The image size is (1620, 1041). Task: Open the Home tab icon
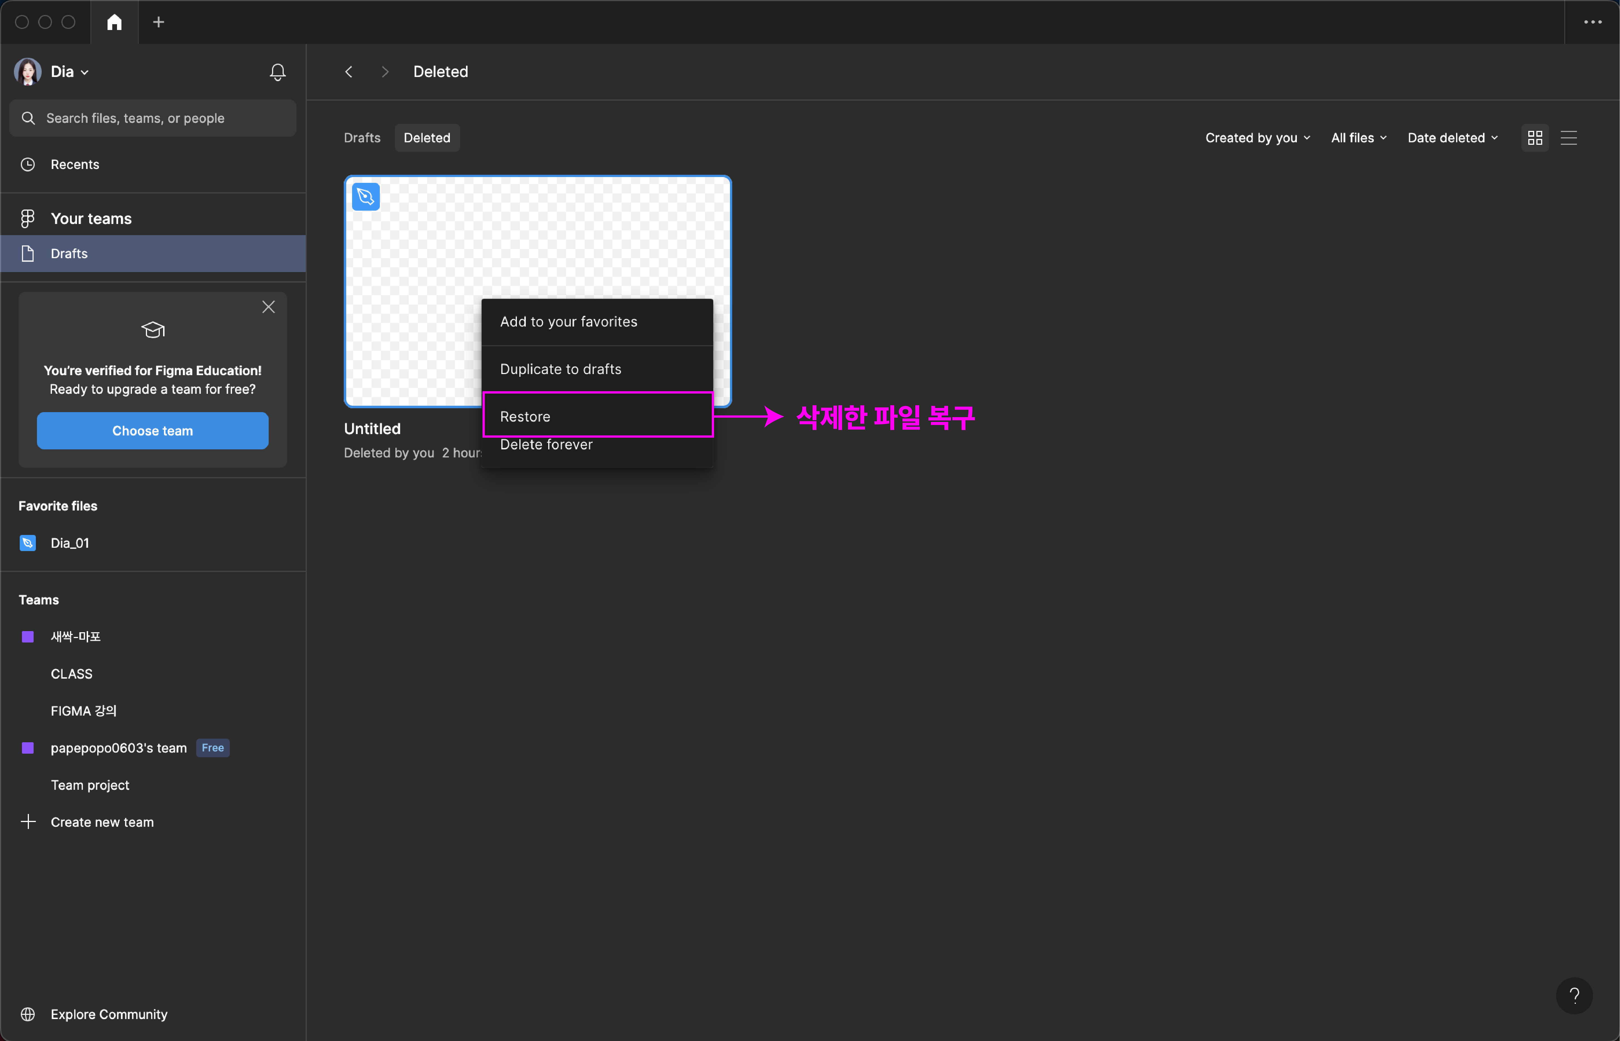[114, 22]
